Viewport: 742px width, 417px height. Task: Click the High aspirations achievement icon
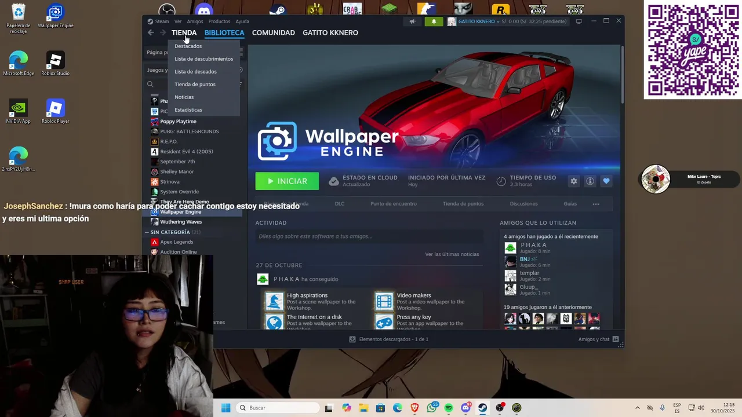tap(274, 301)
